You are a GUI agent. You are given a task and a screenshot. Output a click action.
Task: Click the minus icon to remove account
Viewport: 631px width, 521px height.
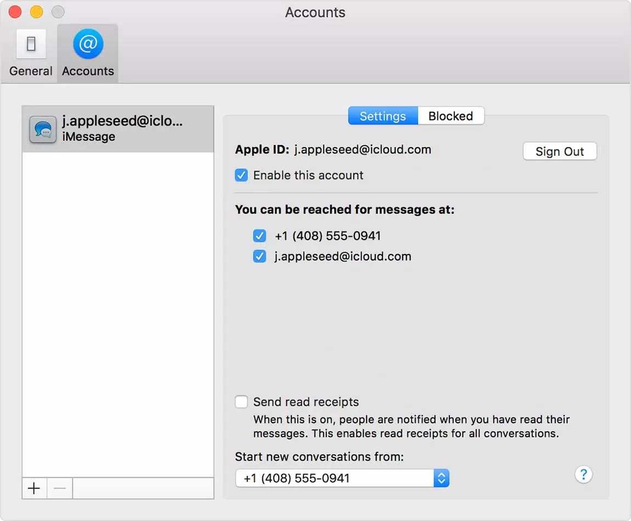60,488
